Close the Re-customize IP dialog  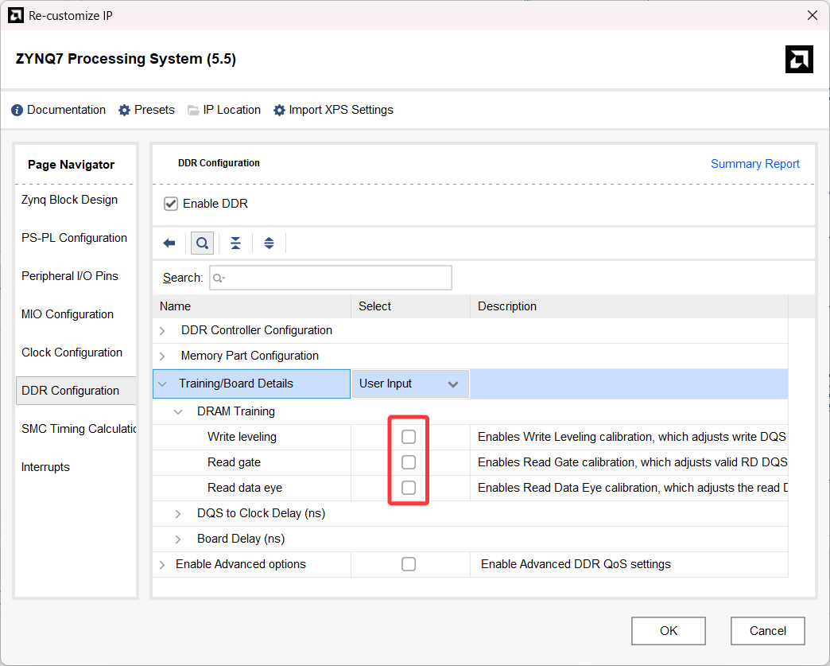pyautogui.click(x=813, y=15)
